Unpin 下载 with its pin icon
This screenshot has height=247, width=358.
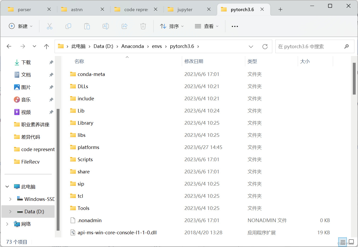coord(51,62)
